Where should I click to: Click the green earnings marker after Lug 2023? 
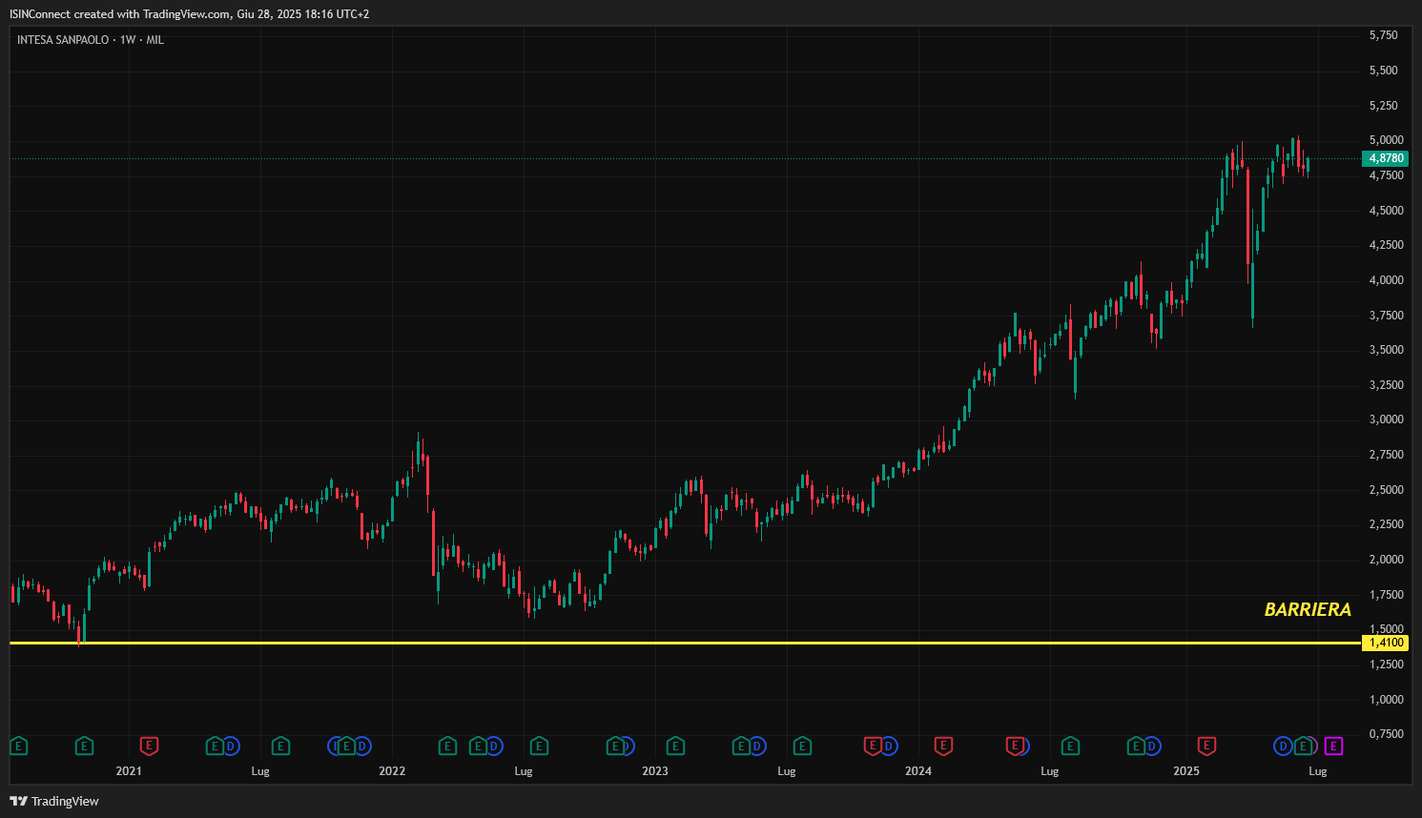pyautogui.click(x=802, y=746)
